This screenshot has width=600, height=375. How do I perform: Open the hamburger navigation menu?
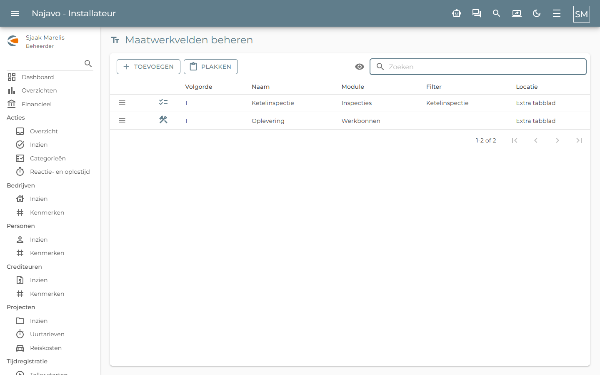click(x=15, y=13)
